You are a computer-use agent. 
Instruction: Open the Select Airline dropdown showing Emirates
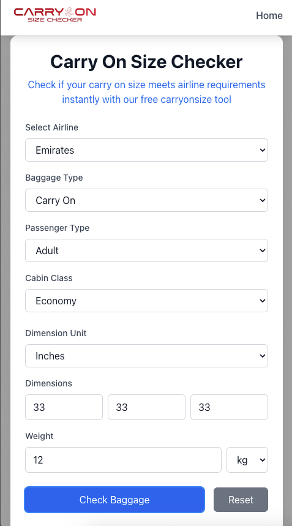146,150
